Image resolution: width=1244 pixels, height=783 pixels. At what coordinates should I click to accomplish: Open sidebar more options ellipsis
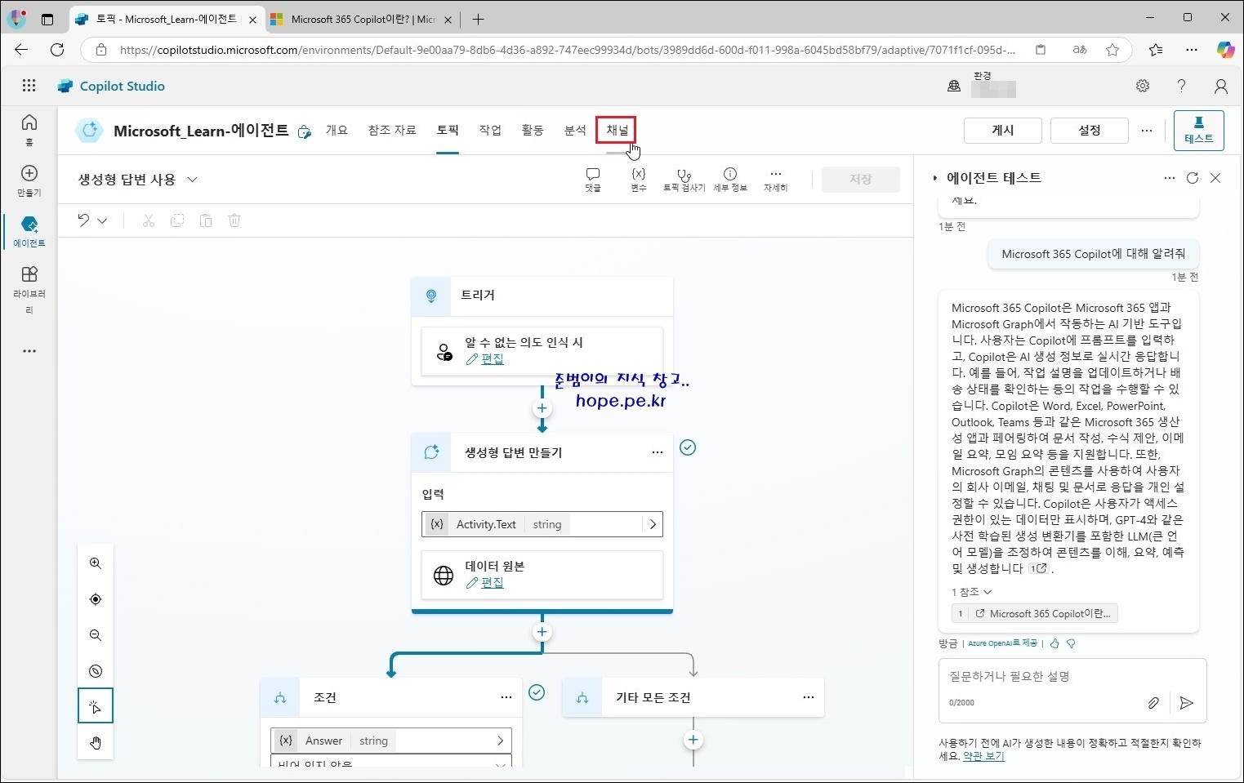tap(29, 351)
